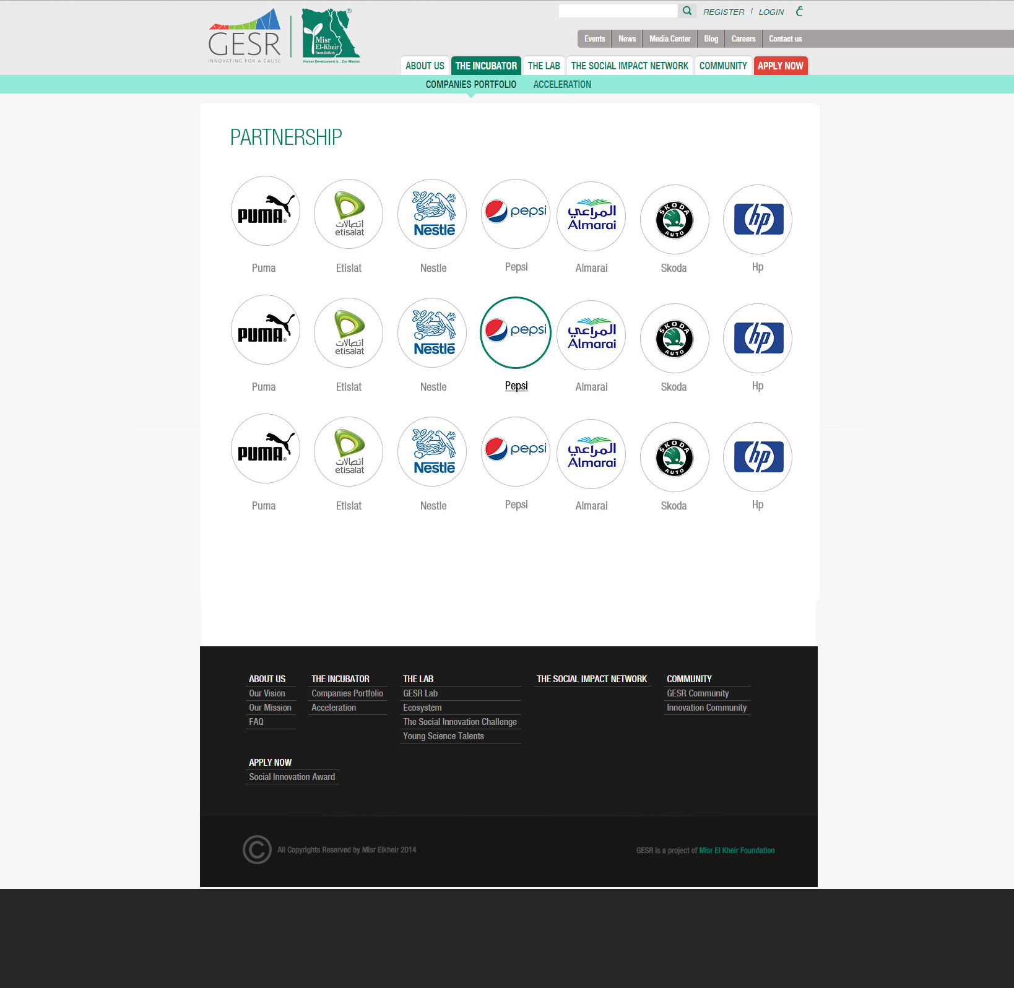The width and height of the screenshot is (1014, 988).
Task: Open Media Center in the top bar
Action: [x=670, y=38]
